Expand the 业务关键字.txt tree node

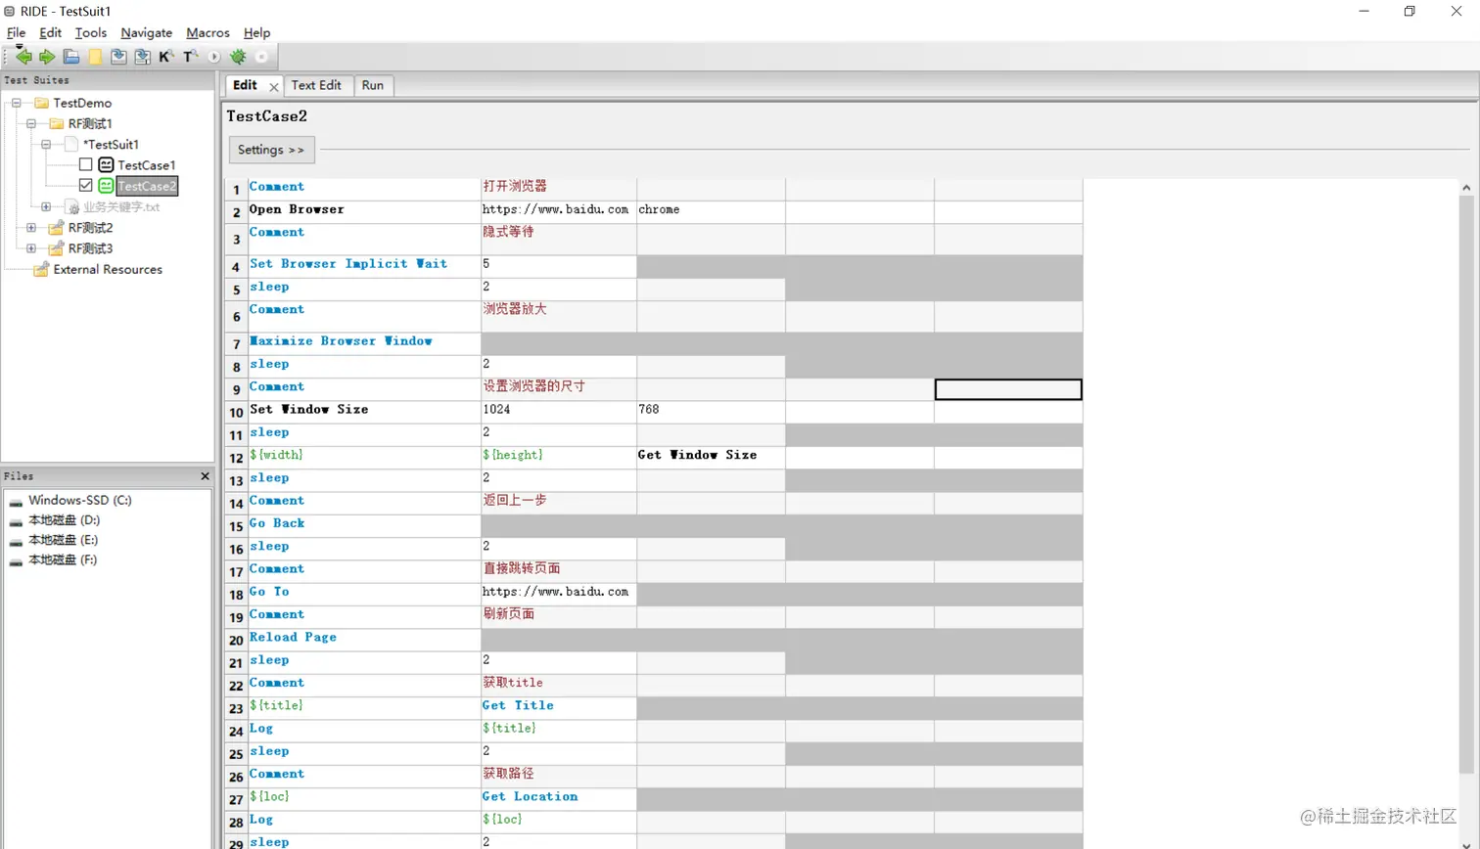tap(46, 207)
